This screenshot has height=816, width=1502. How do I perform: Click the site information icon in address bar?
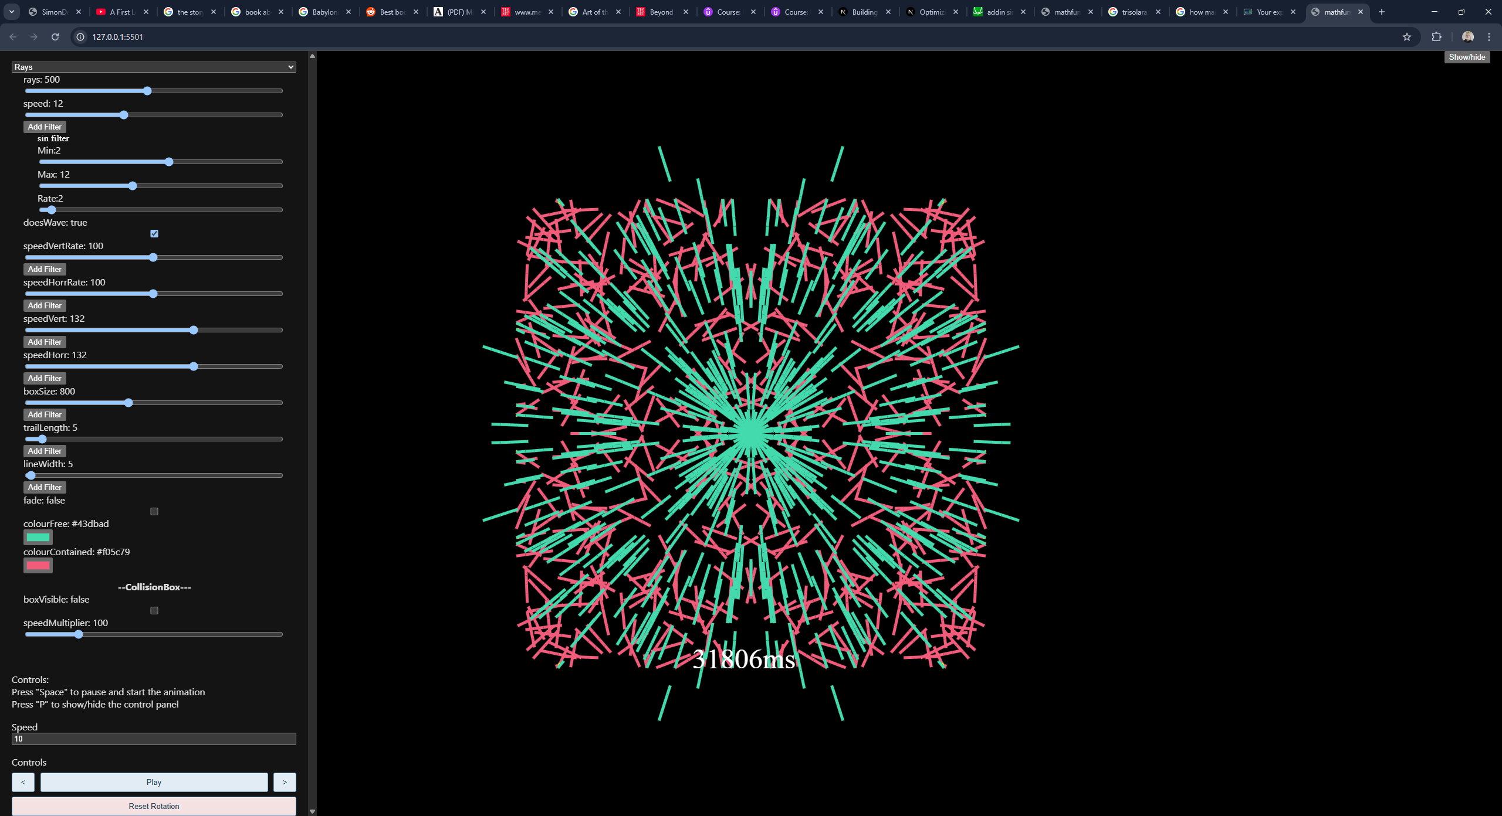[x=81, y=37]
